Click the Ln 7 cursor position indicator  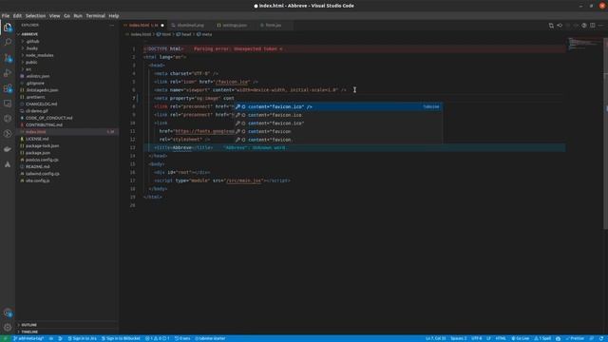click(x=435, y=338)
